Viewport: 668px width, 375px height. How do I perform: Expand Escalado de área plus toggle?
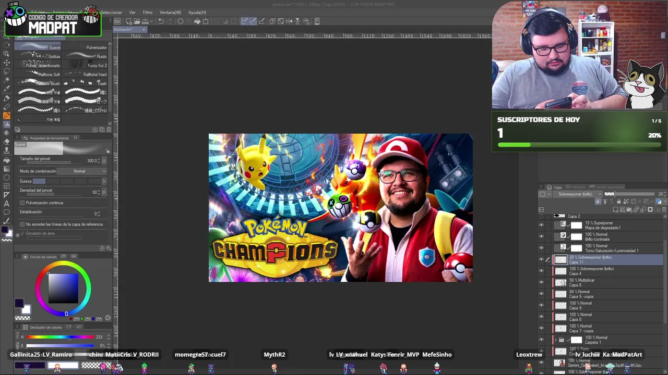pyautogui.click(x=17, y=235)
